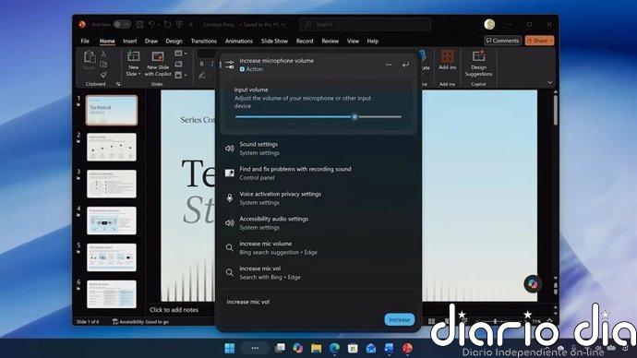
Task: Activate the Format Painter brush
Action: (103, 75)
